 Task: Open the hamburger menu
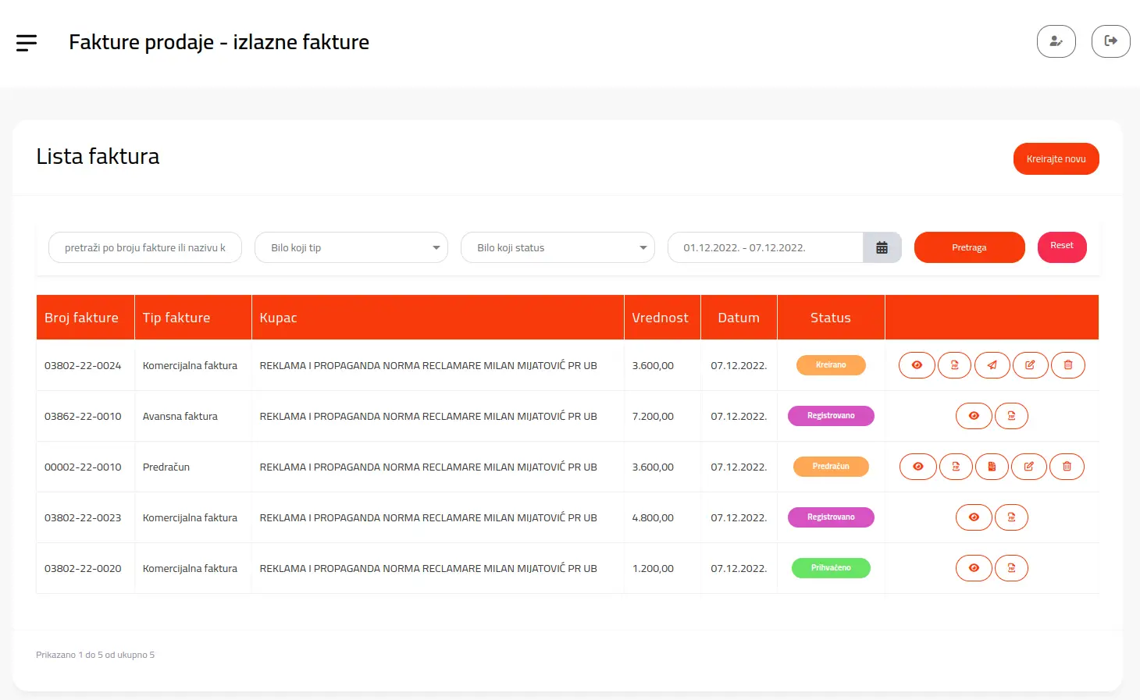pos(27,42)
